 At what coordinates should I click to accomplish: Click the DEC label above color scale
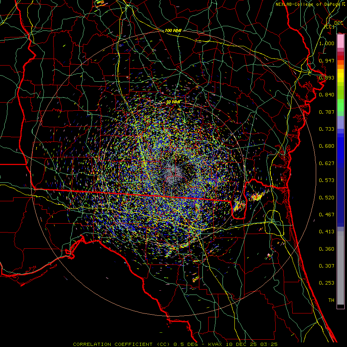coord(339,23)
